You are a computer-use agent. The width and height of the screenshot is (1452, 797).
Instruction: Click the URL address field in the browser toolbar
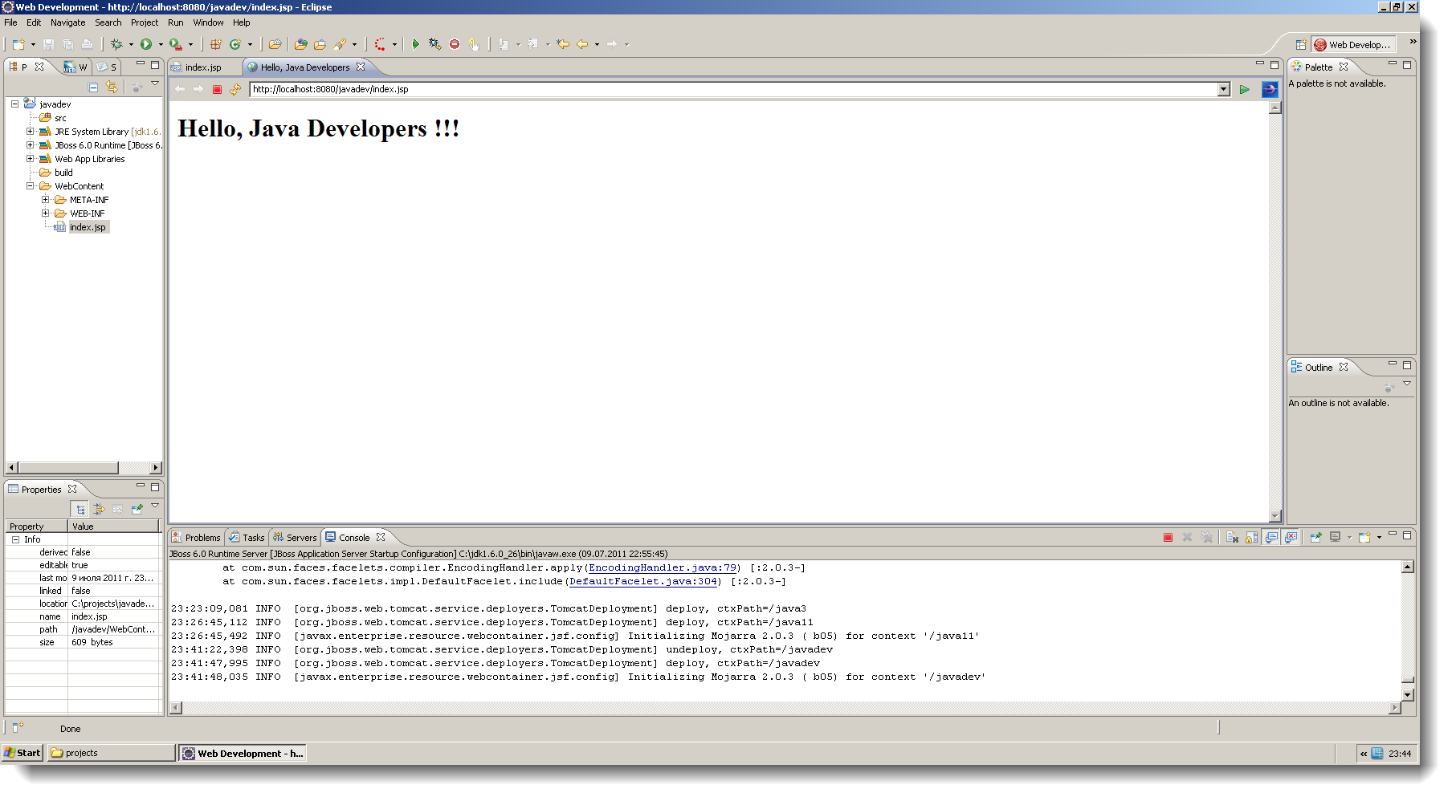click(x=733, y=89)
